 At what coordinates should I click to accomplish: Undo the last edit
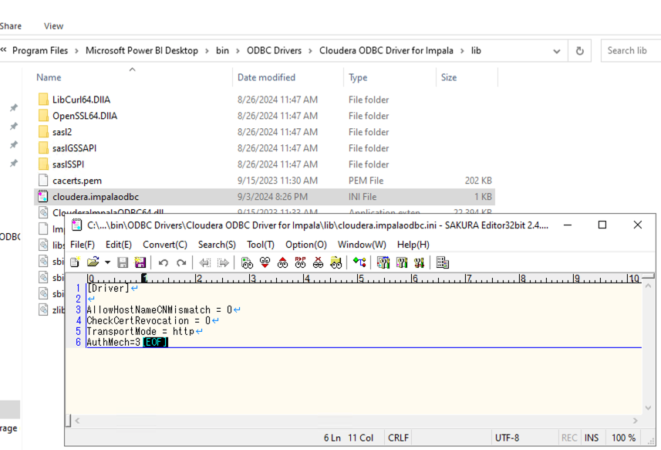click(164, 262)
